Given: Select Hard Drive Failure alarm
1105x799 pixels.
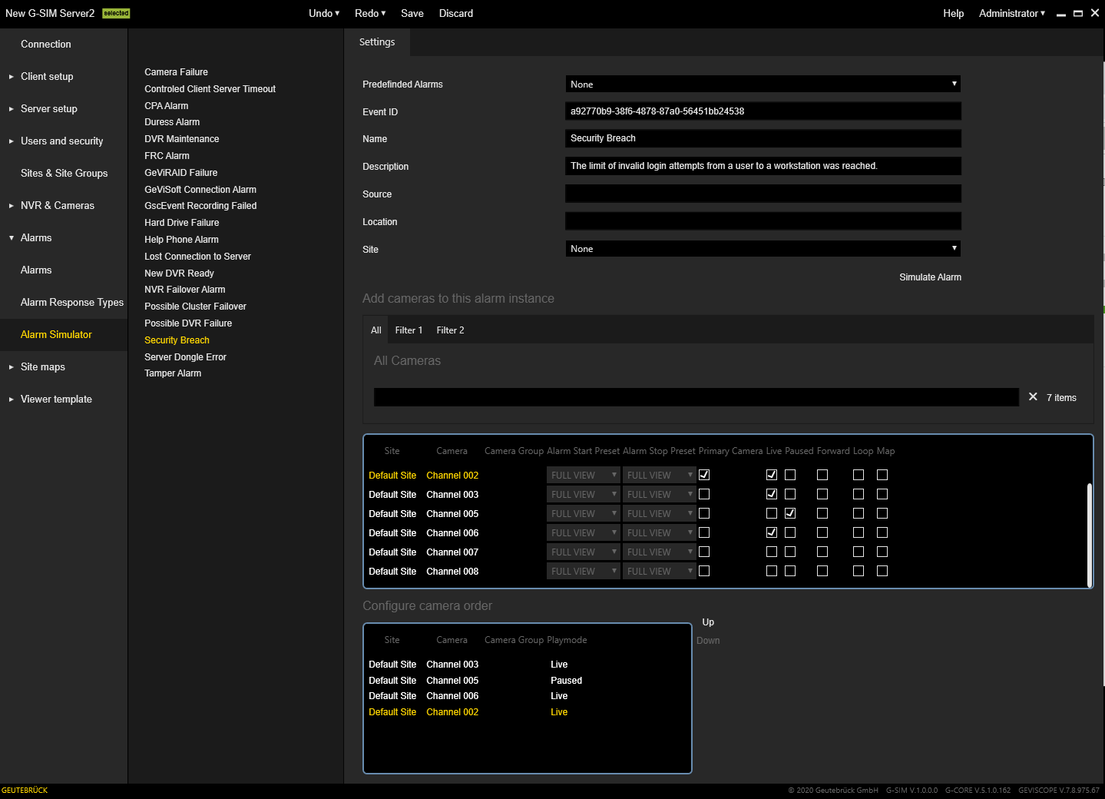Looking at the screenshot, I should pyautogui.click(x=182, y=223).
